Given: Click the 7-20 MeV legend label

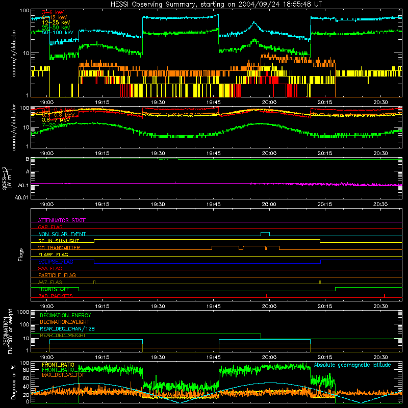Looking at the screenshot, I should point(55,125).
